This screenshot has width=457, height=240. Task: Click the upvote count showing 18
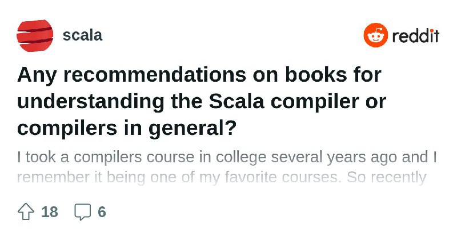pos(50,211)
